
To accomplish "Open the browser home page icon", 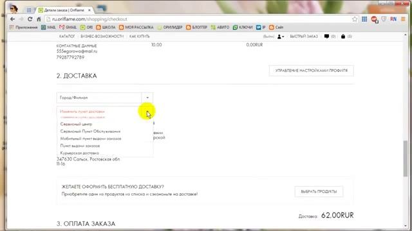I will pyautogui.click(x=39, y=19).
